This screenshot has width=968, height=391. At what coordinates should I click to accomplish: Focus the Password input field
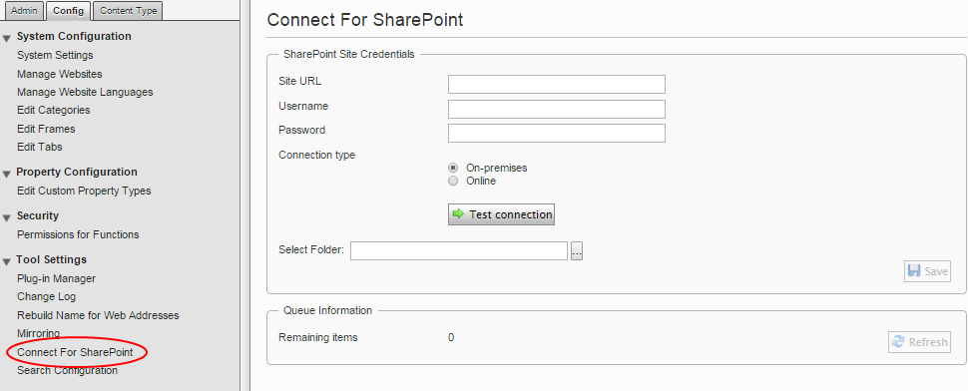[556, 134]
